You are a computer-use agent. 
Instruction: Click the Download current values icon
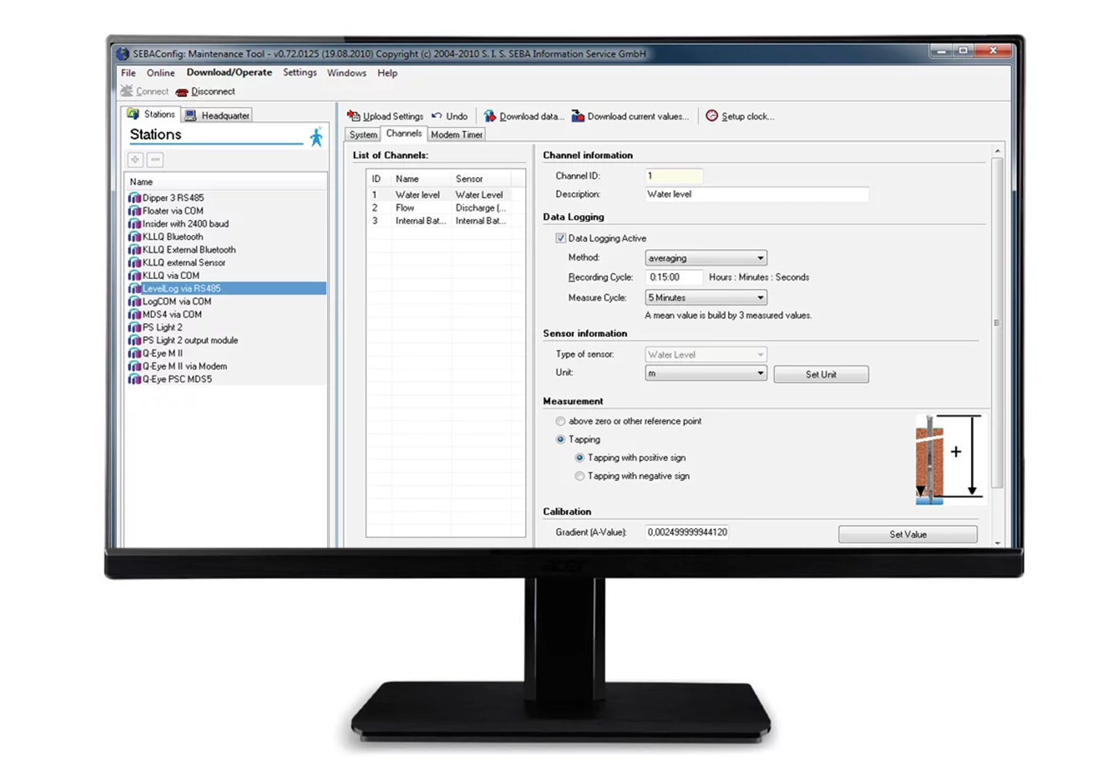(x=578, y=116)
